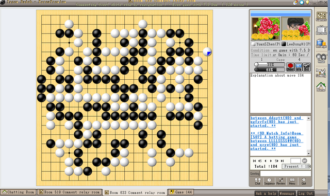Screen dimensions: 330x196
Task: Switch to Room 519 Comment relay room tab
Action: pyautogui.click(x=70, y=192)
